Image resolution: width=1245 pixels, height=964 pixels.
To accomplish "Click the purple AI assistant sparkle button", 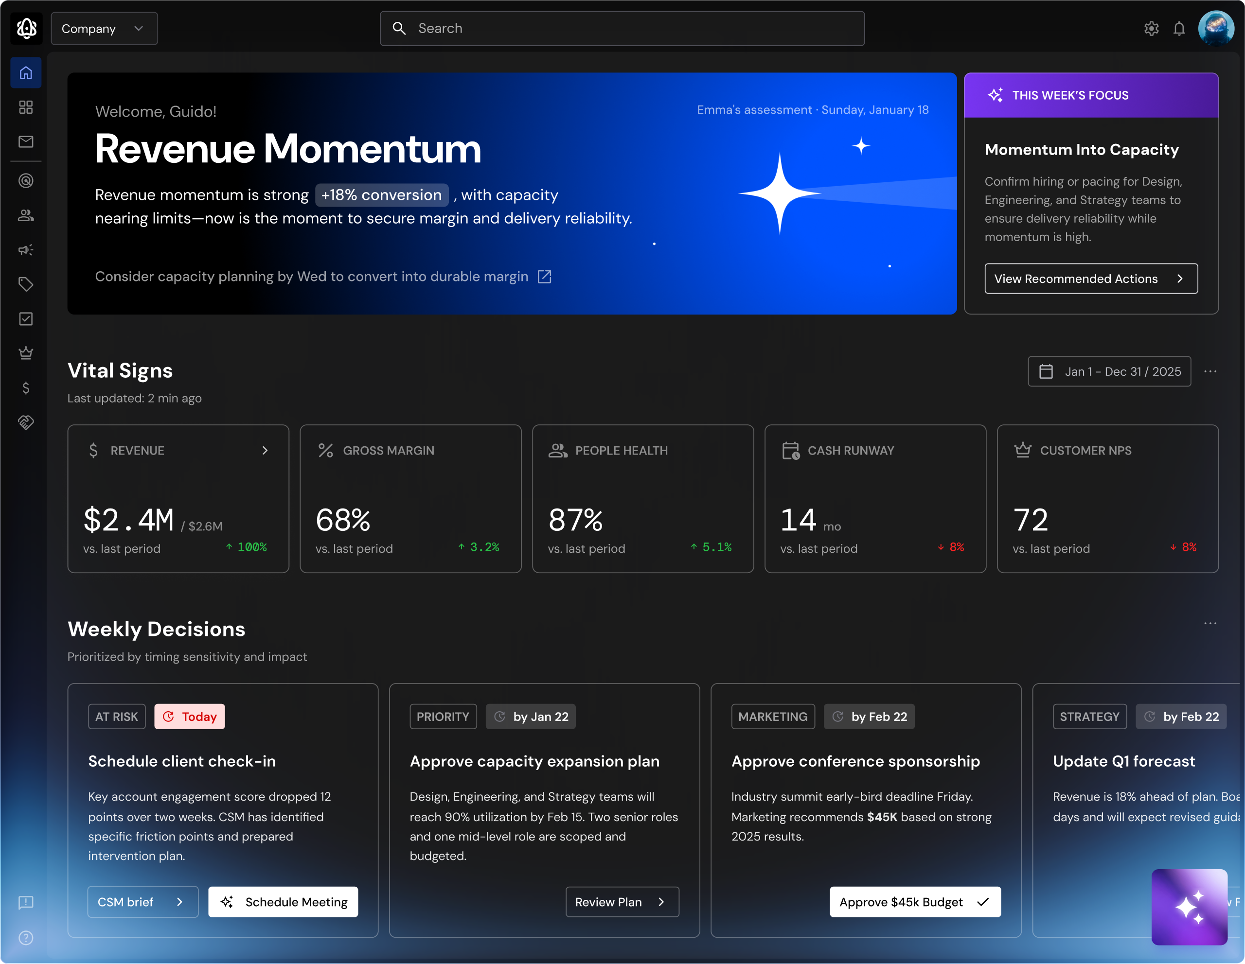I will point(1189,907).
